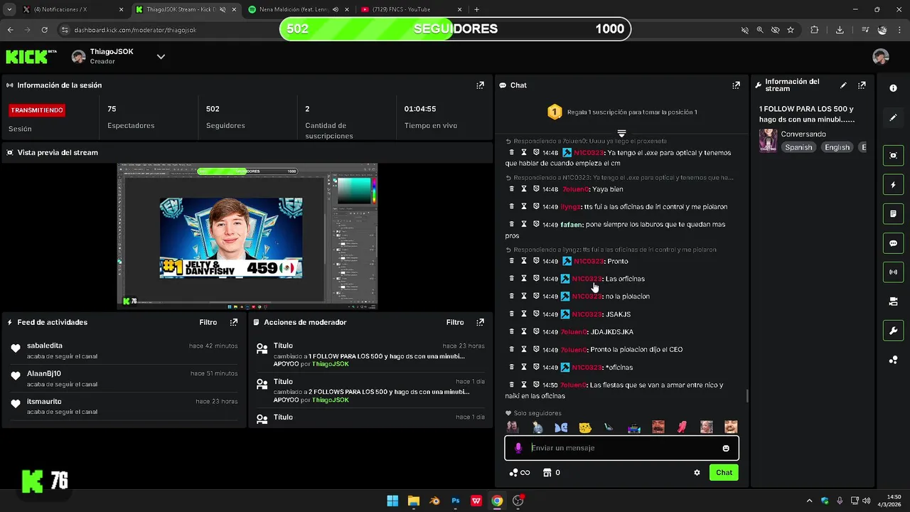Toggle the stream preview panel icon in sidebar

coord(893,155)
